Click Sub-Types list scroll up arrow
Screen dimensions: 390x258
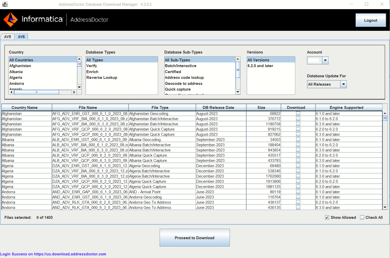point(238,59)
